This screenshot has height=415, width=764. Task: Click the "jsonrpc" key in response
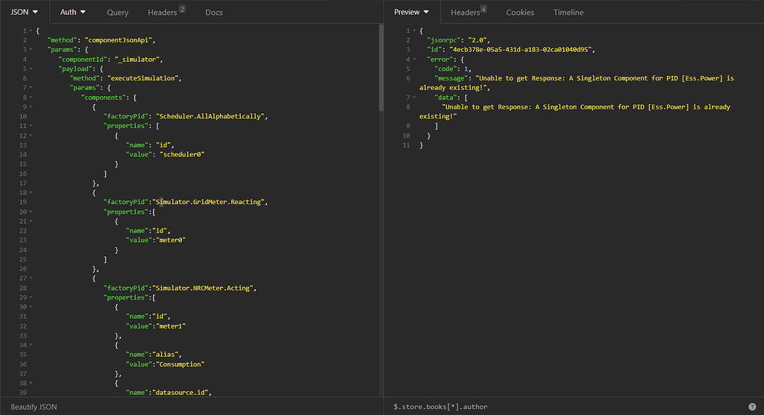coord(443,40)
